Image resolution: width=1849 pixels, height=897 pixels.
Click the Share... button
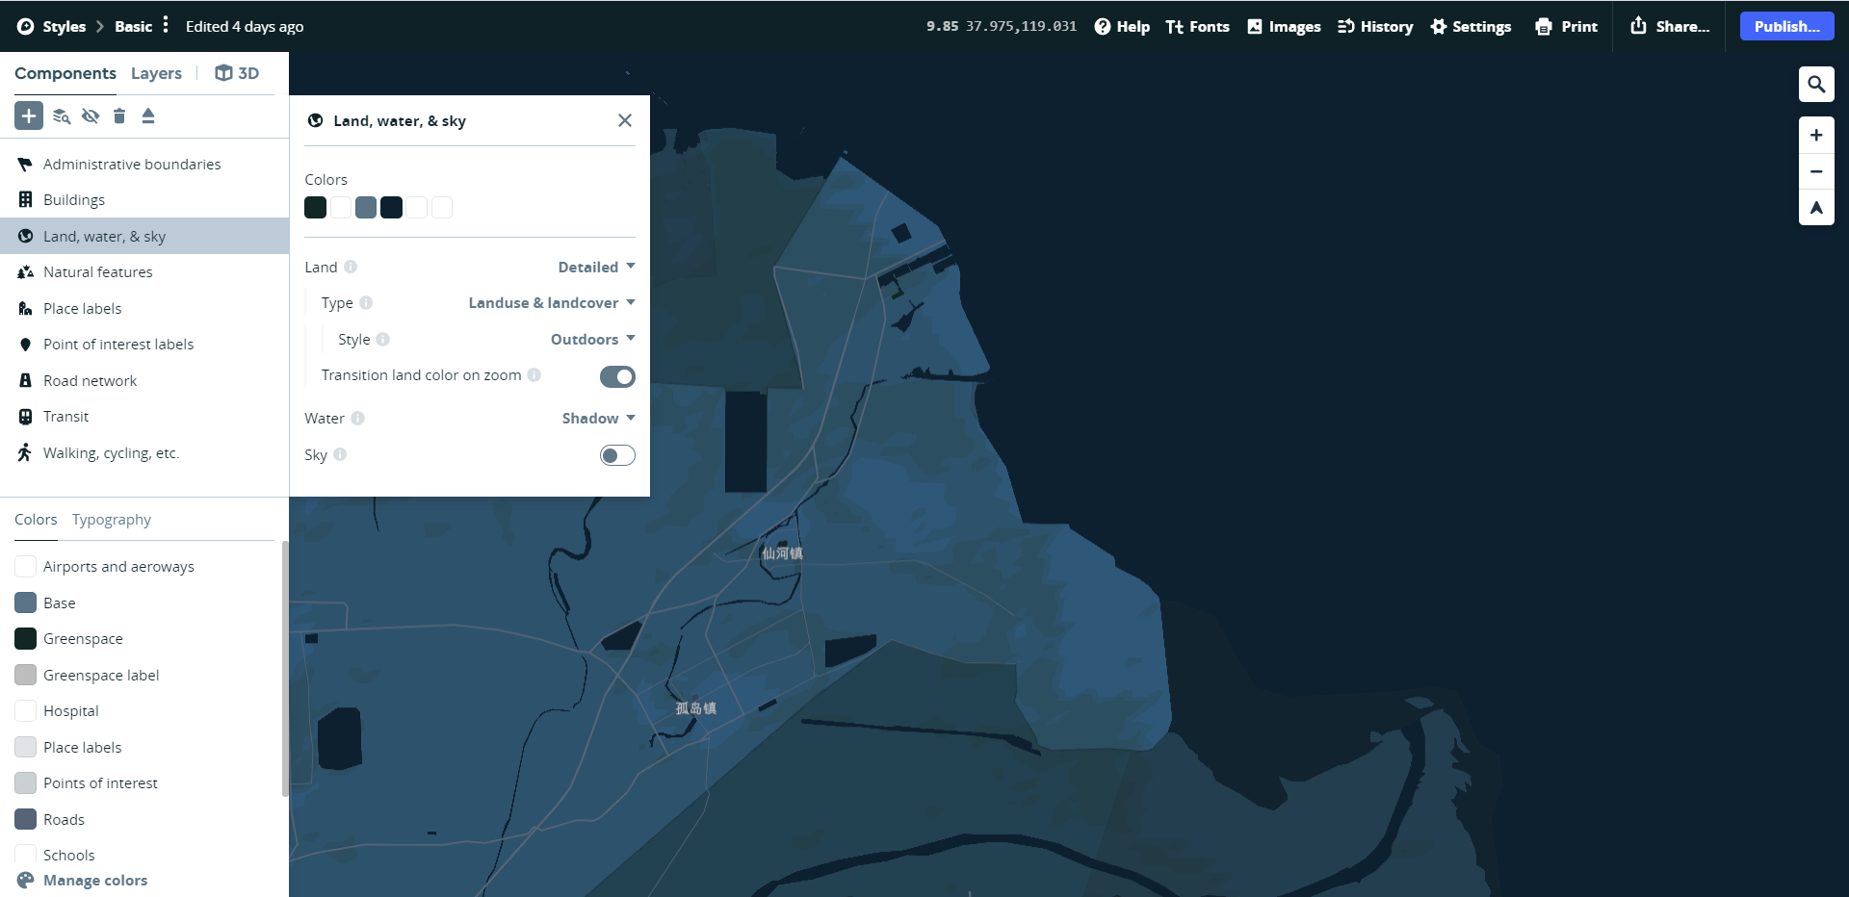(1669, 27)
